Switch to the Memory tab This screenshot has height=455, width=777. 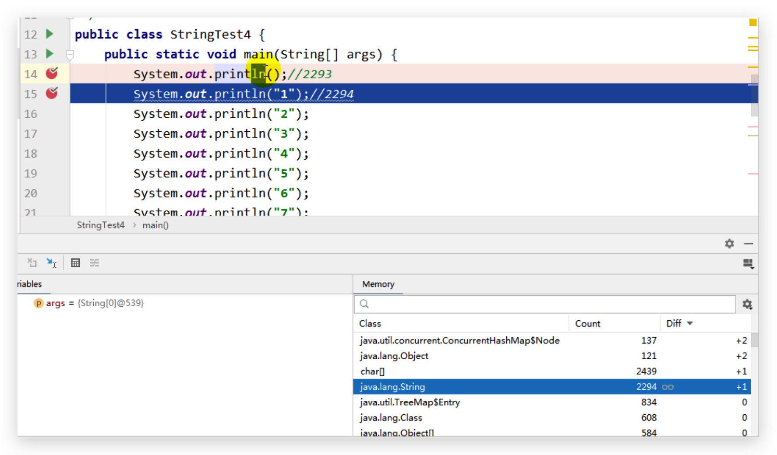click(378, 284)
